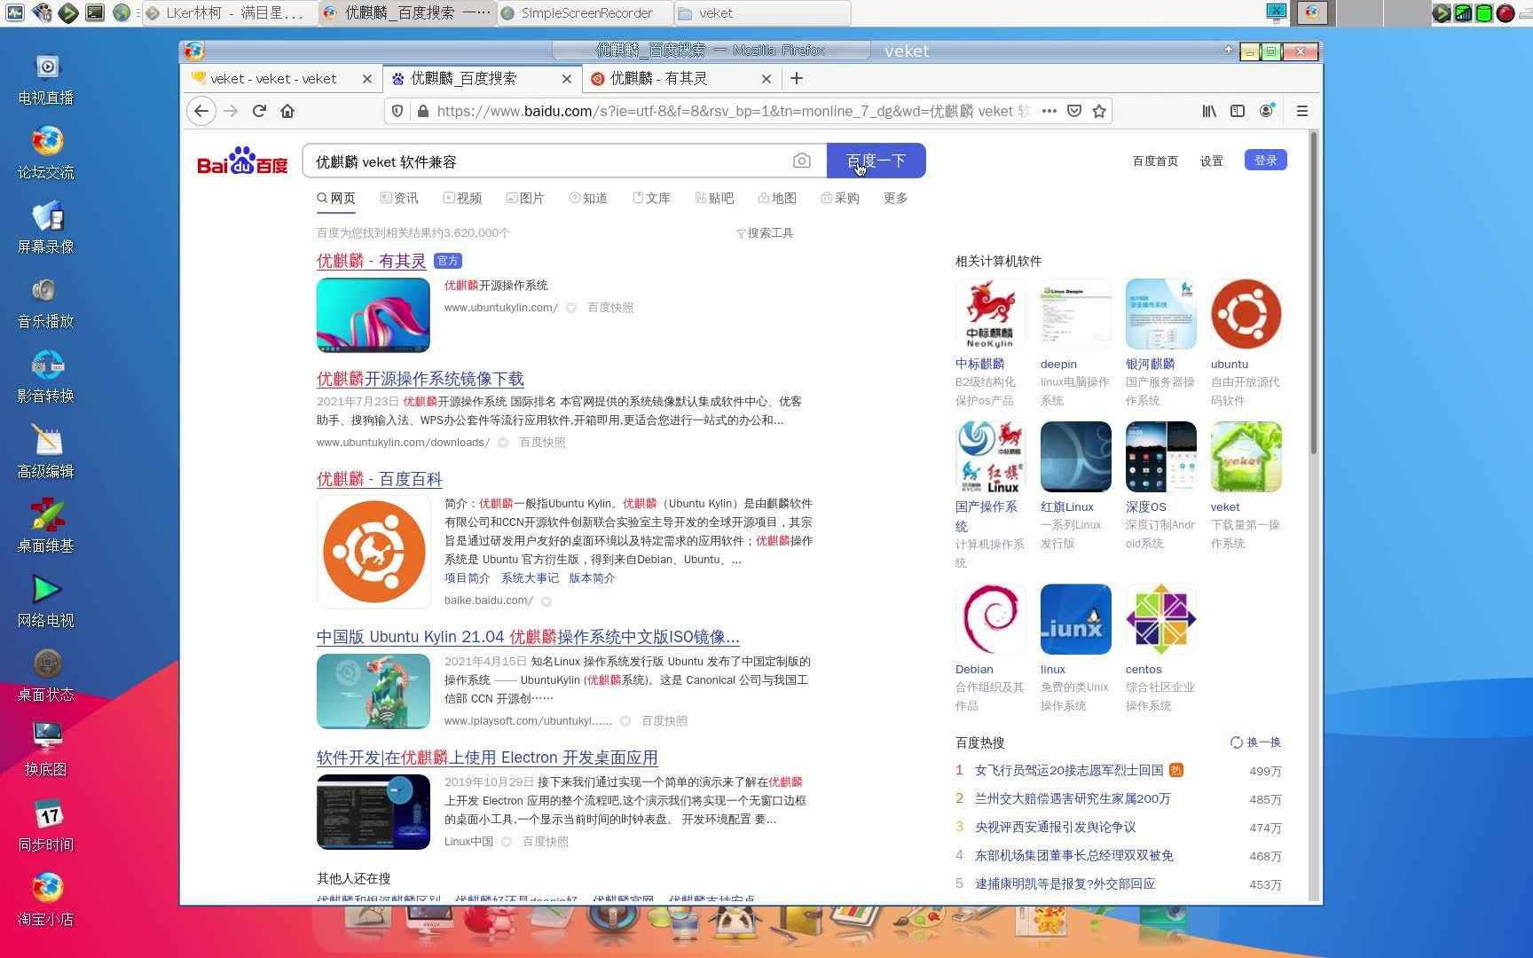
Task: Bookmark this page with the star
Action: 1099,111
